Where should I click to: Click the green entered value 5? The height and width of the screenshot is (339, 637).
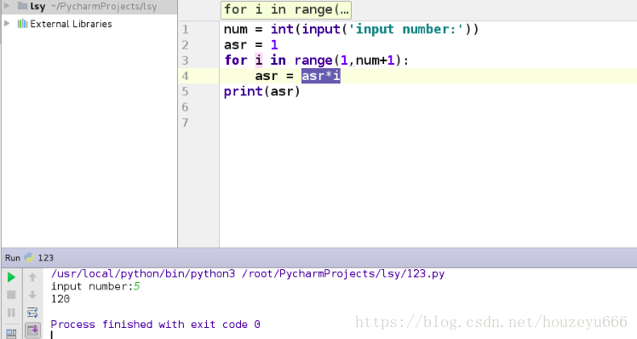pos(137,286)
